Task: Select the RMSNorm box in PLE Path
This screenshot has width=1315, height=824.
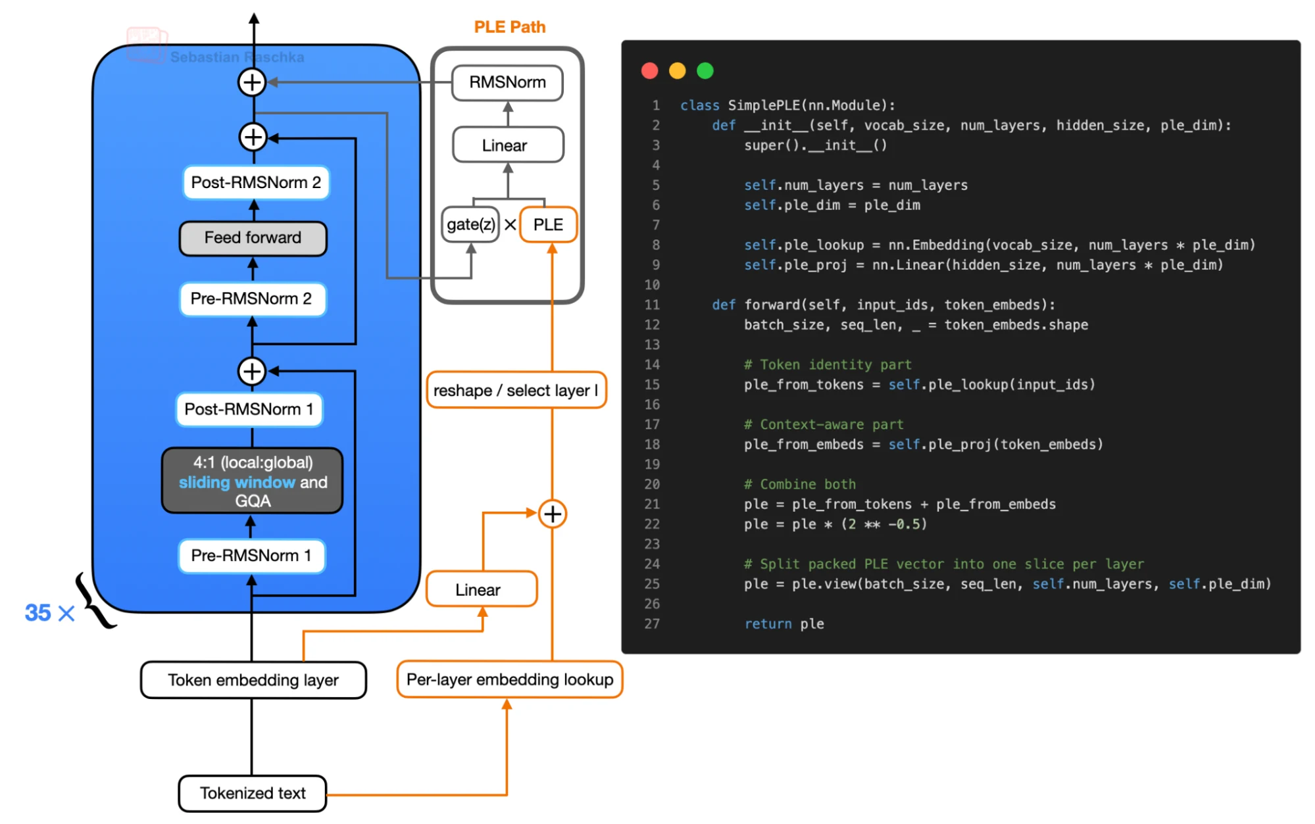Action: (x=507, y=82)
